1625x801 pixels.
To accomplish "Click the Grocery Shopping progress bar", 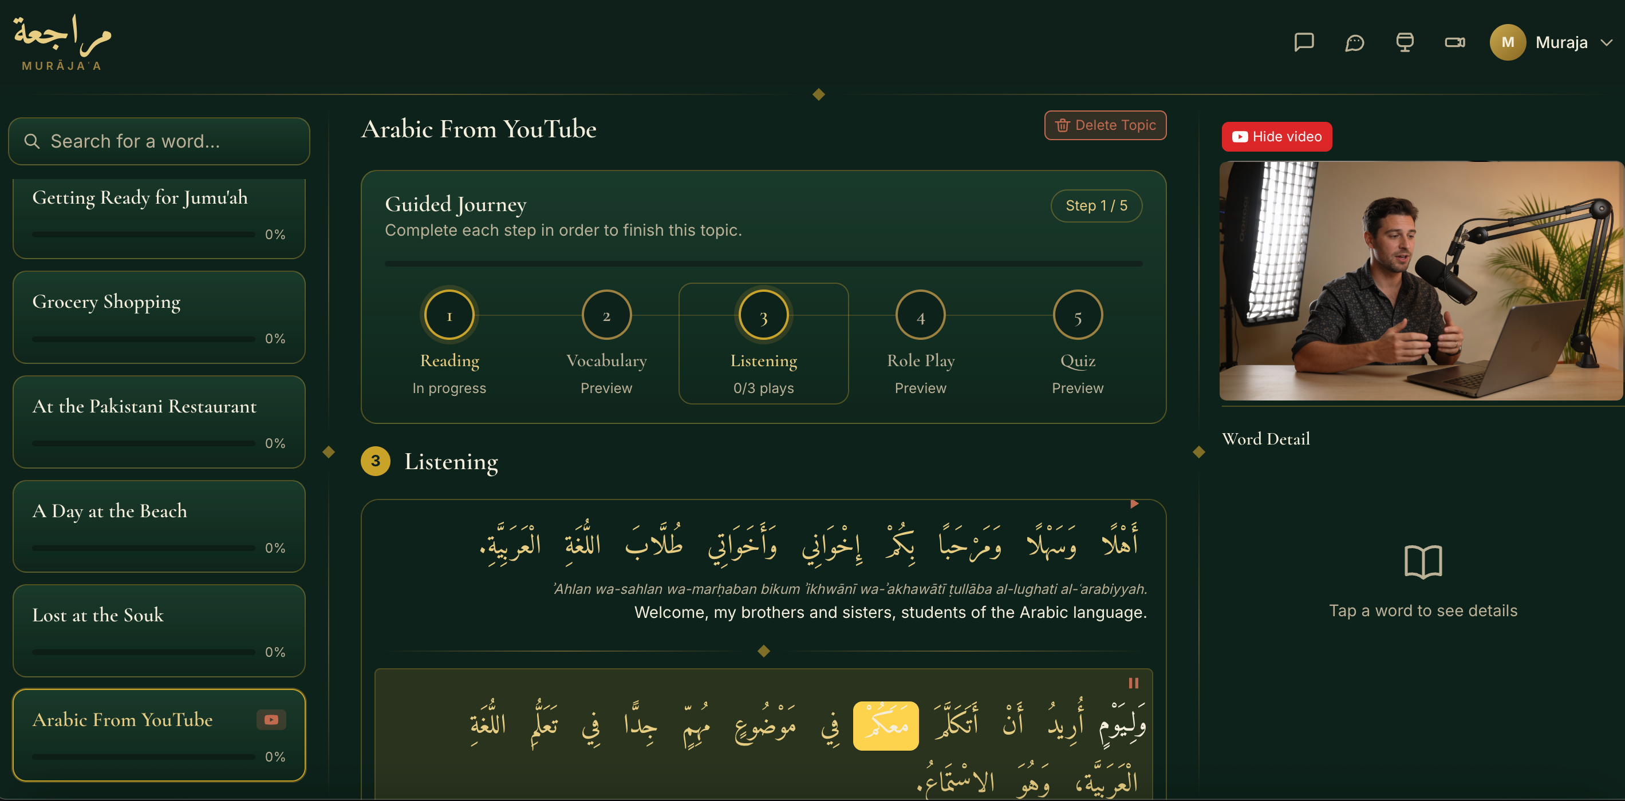I will [144, 339].
